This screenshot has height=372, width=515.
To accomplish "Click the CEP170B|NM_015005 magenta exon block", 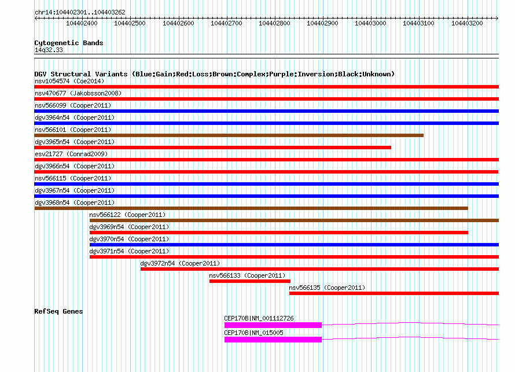I will coord(273,340).
